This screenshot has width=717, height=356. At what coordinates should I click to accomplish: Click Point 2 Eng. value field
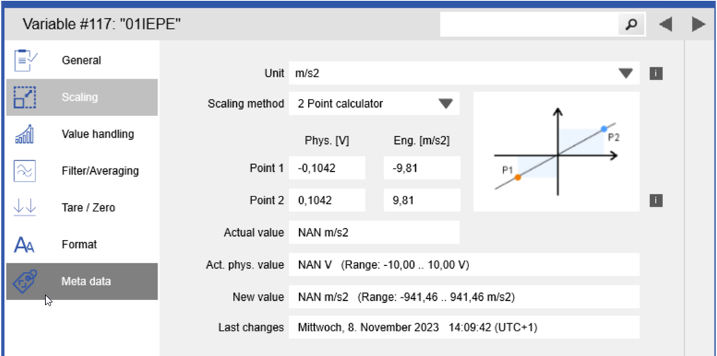(x=421, y=201)
